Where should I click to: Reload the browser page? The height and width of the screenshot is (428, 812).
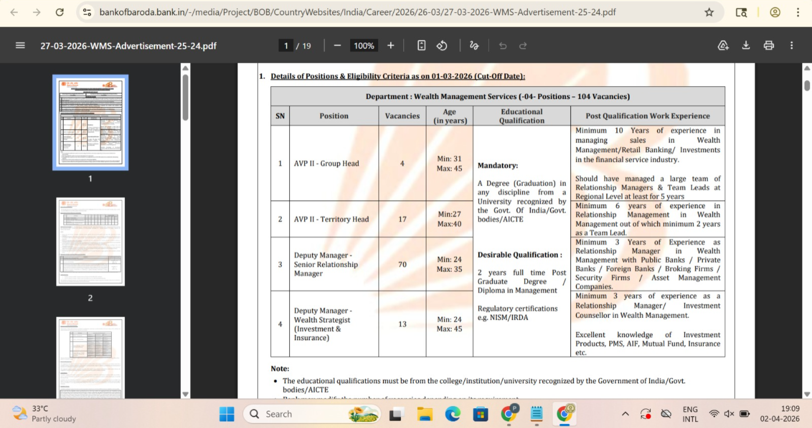pyautogui.click(x=60, y=12)
